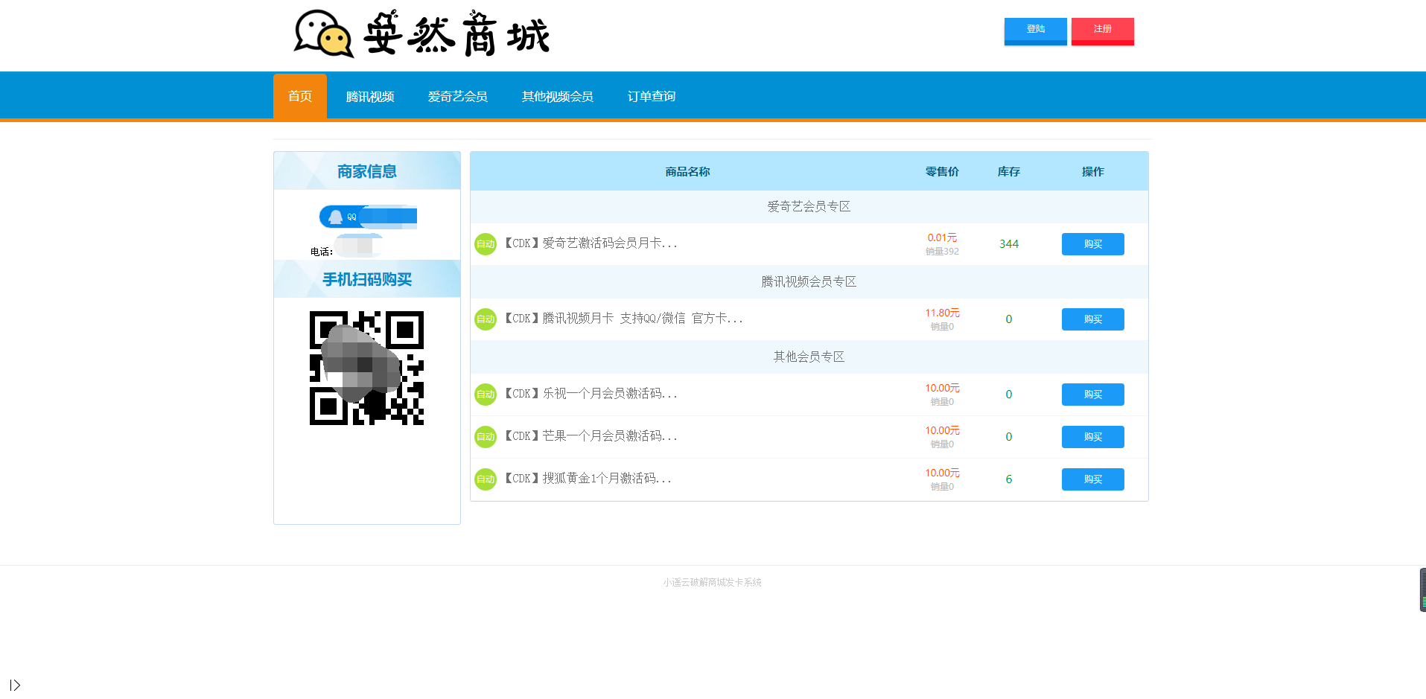Click the 登陆 button
Viewport: 1426px width, 699px height.
(1035, 31)
